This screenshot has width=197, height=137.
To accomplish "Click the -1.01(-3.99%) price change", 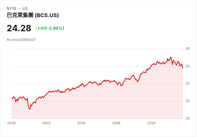I will [x=50, y=28].
